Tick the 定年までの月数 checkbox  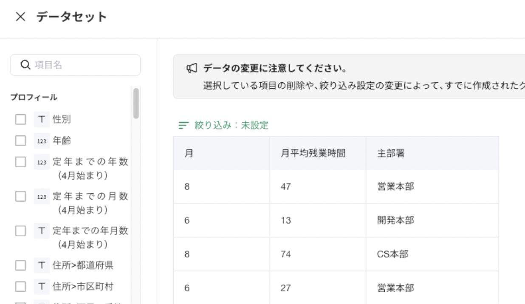[20, 196]
